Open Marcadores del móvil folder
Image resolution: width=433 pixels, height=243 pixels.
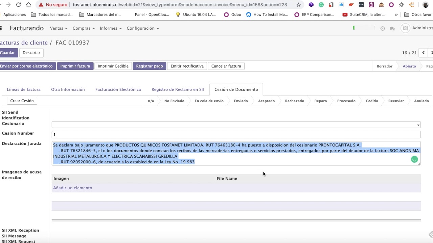click(100, 15)
